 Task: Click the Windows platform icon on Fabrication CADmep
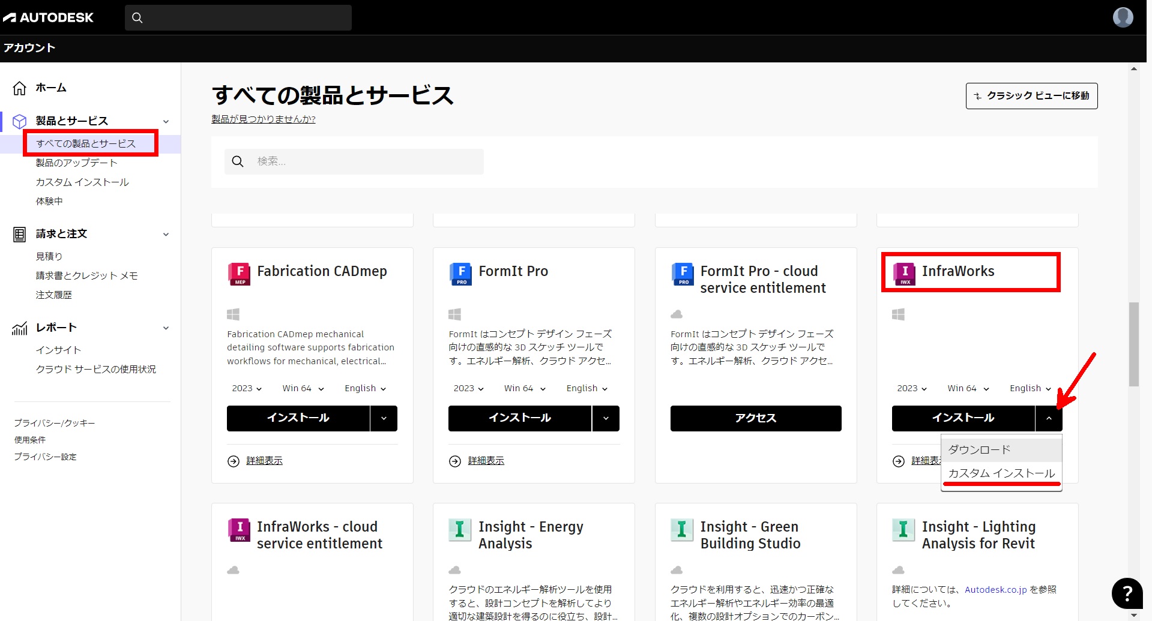[x=234, y=314]
